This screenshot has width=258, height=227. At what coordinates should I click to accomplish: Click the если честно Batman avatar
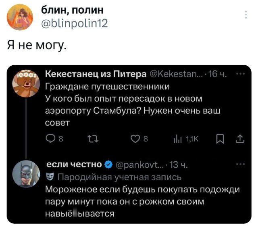click(27, 173)
